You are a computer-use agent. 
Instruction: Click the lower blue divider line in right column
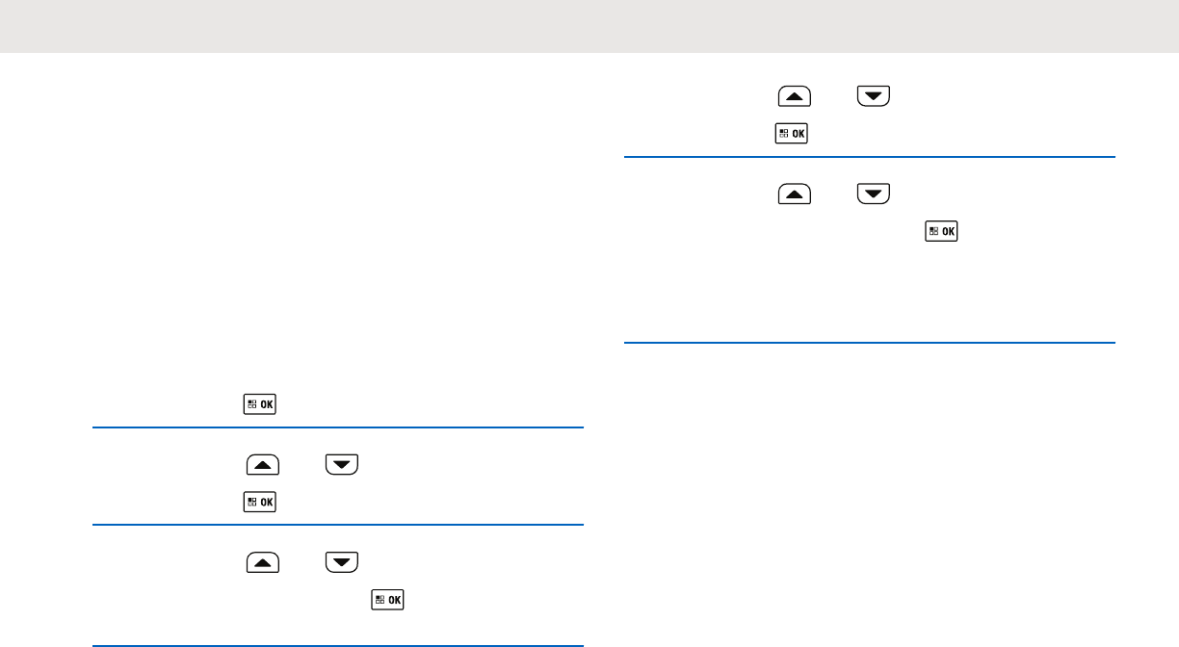click(x=869, y=342)
